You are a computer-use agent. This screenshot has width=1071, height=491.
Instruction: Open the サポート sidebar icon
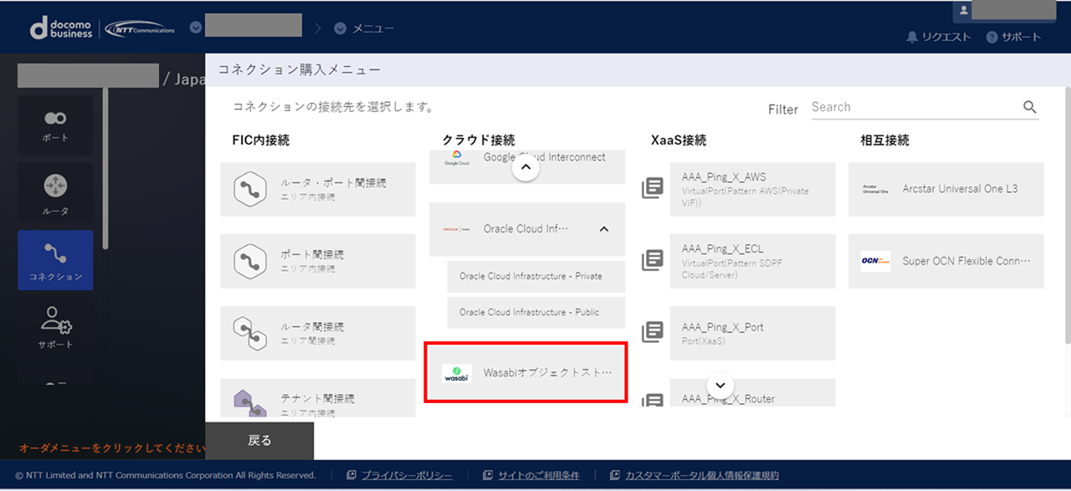55,327
